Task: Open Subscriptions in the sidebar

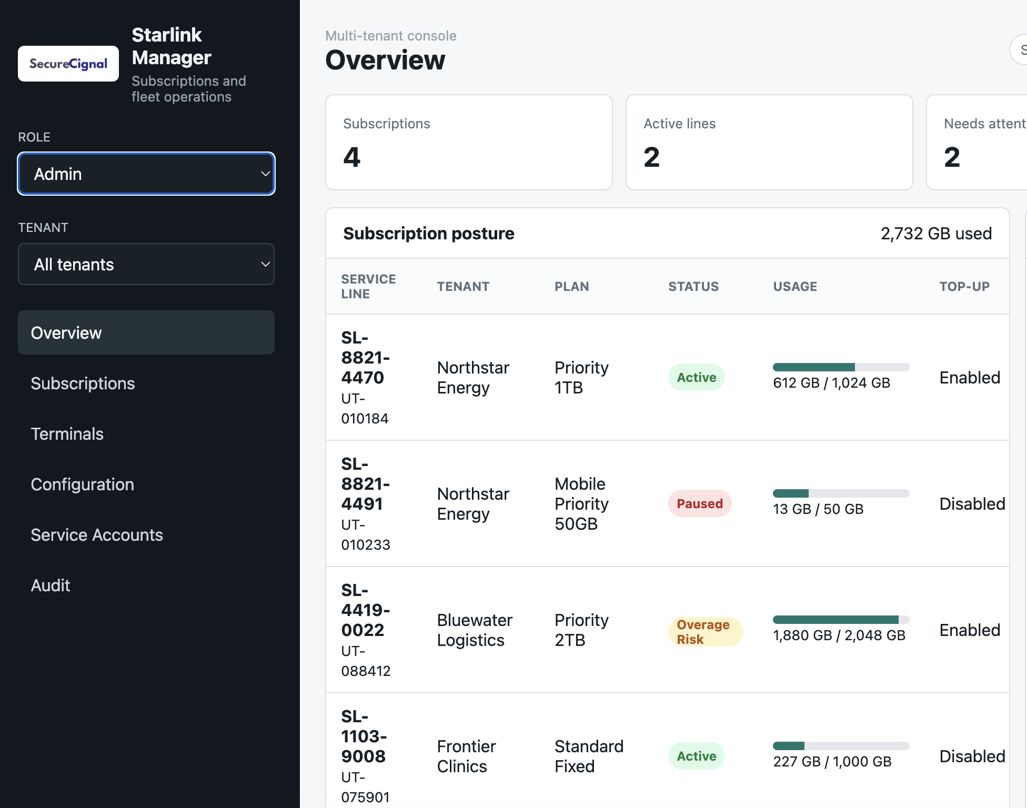Action: [146, 383]
